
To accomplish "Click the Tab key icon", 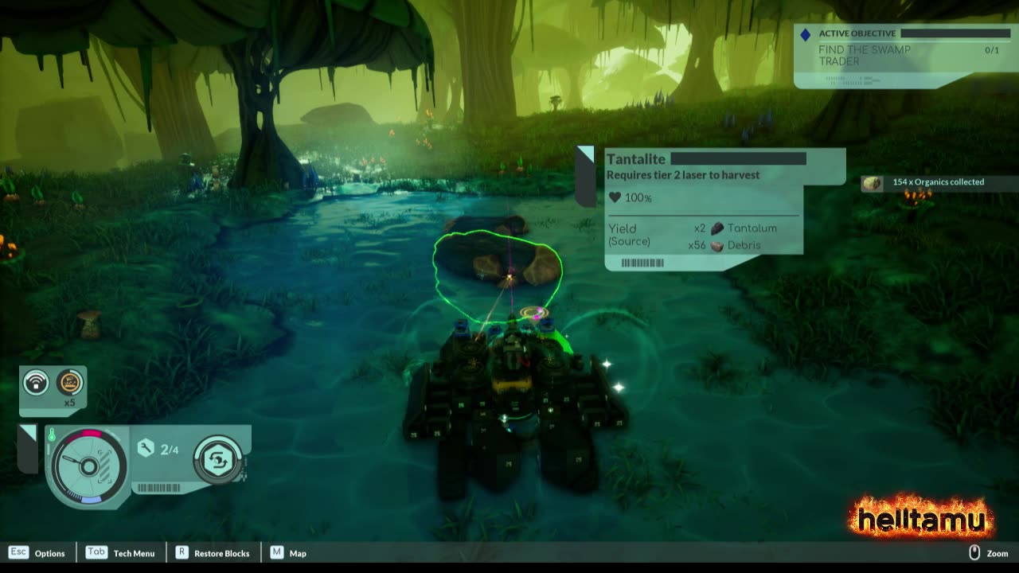I will [x=96, y=552].
